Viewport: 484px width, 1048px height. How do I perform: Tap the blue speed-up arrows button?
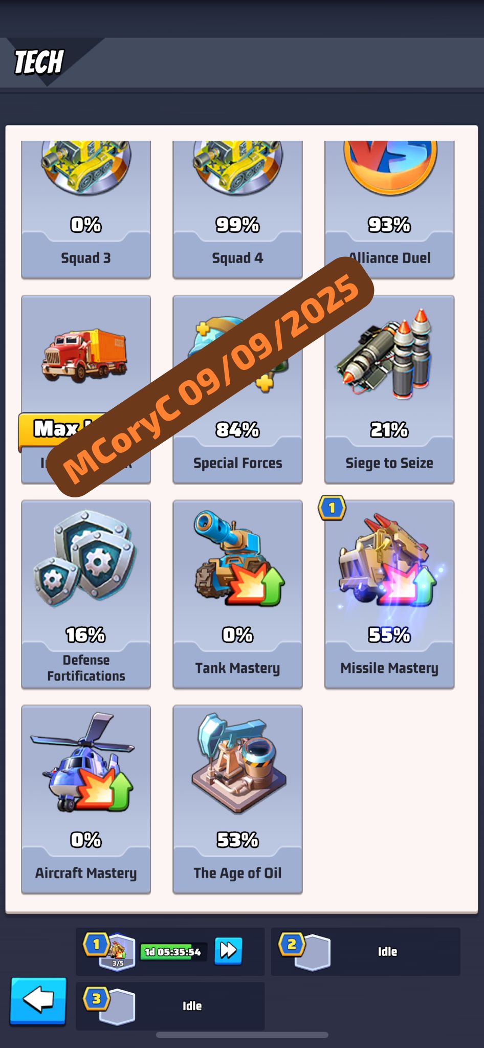click(228, 951)
